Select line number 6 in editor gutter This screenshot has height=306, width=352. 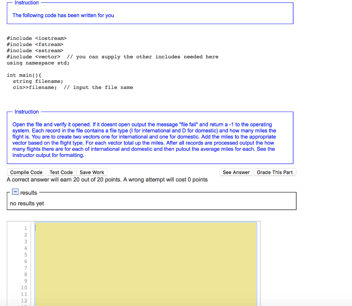pos(25,261)
